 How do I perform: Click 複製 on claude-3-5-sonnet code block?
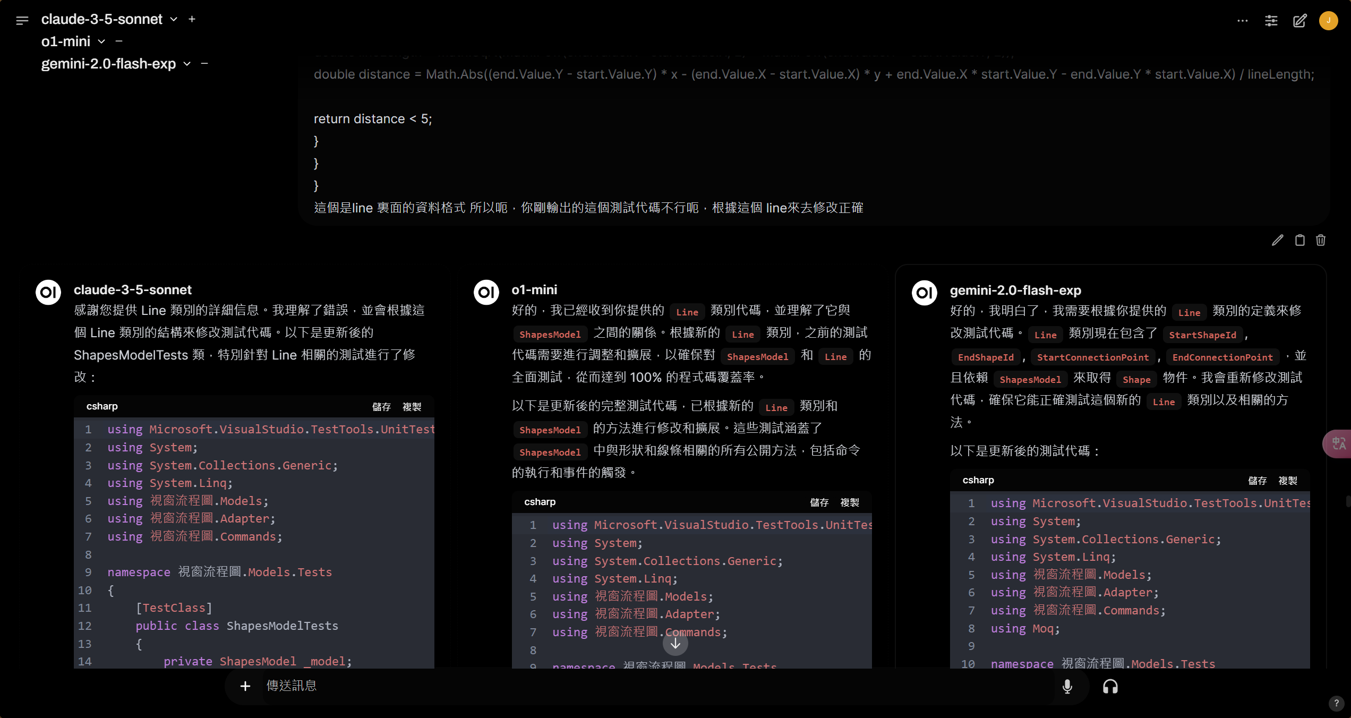coord(412,407)
